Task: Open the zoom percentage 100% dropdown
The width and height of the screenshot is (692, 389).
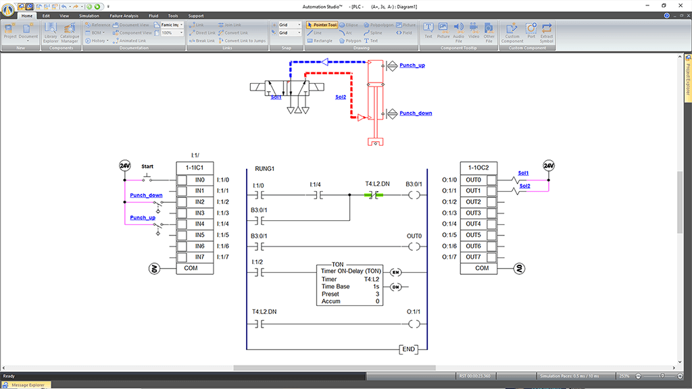Action: point(181,32)
